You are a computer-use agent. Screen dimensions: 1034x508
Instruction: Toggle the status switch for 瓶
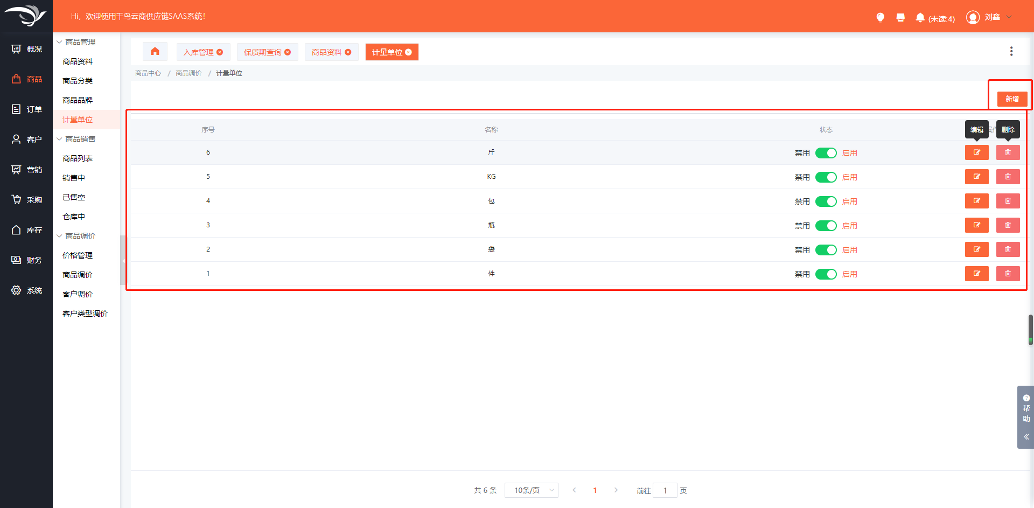826,226
